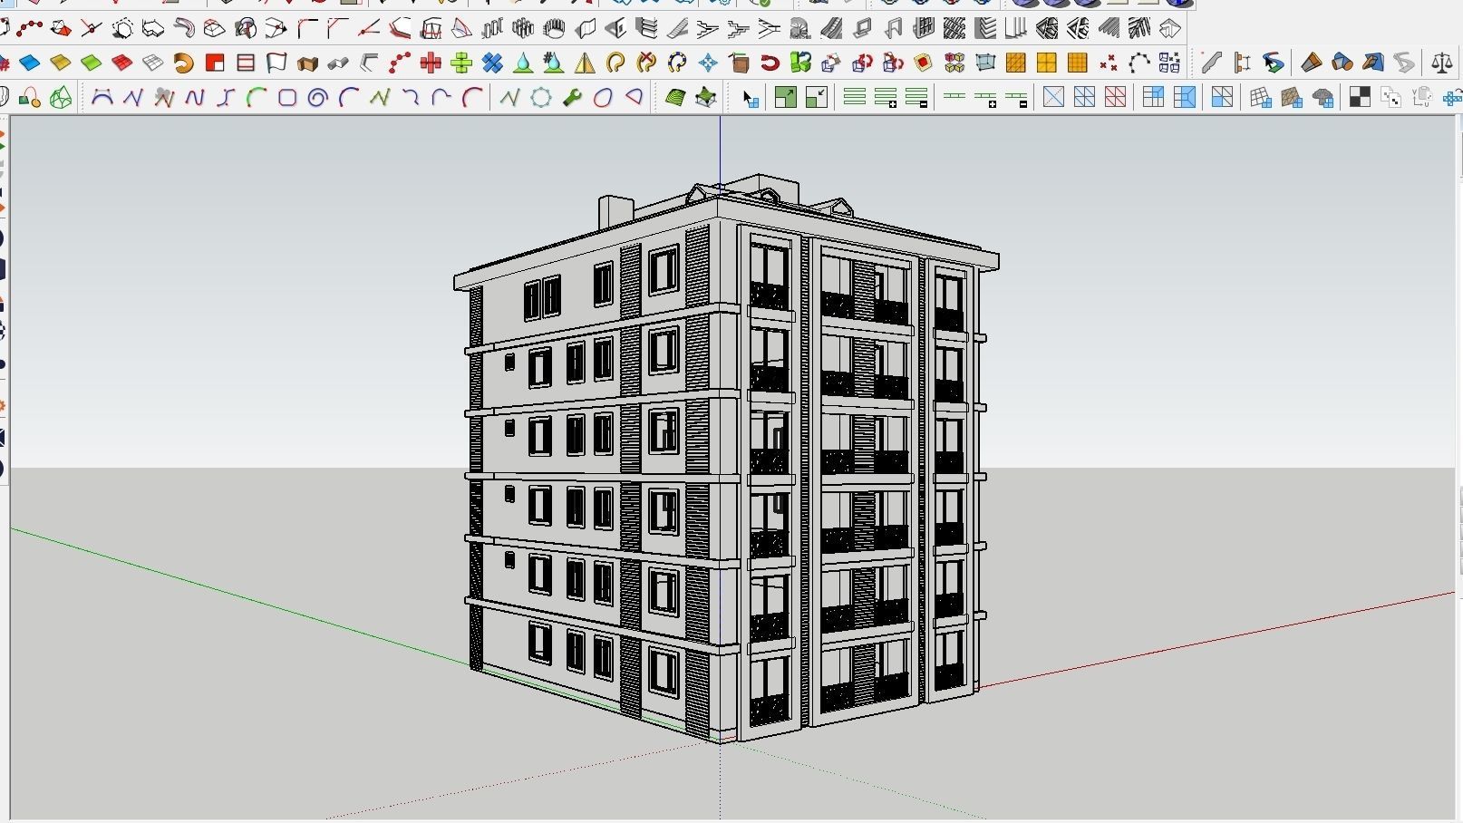
Task: Select the yellow triangle pyramid icon
Action: point(585,63)
